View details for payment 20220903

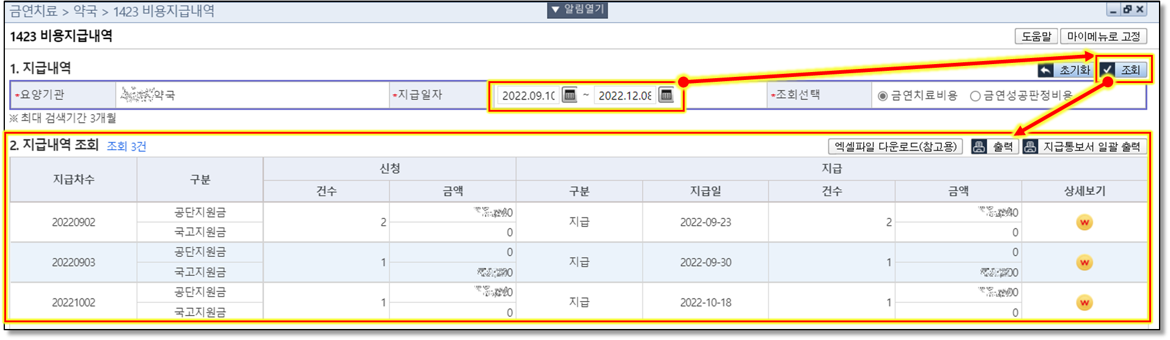1084,262
